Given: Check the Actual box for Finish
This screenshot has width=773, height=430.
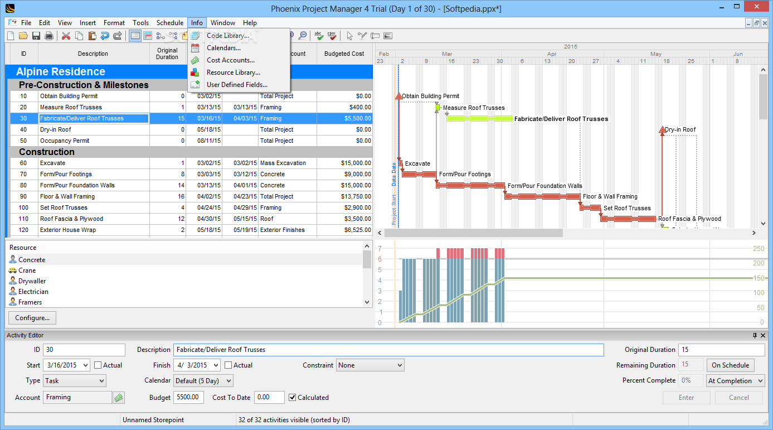Looking at the screenshot, I should coord(229,365).
